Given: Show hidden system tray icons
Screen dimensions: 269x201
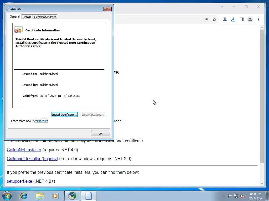Looking at the screenshot, I should tap(223, 196).
